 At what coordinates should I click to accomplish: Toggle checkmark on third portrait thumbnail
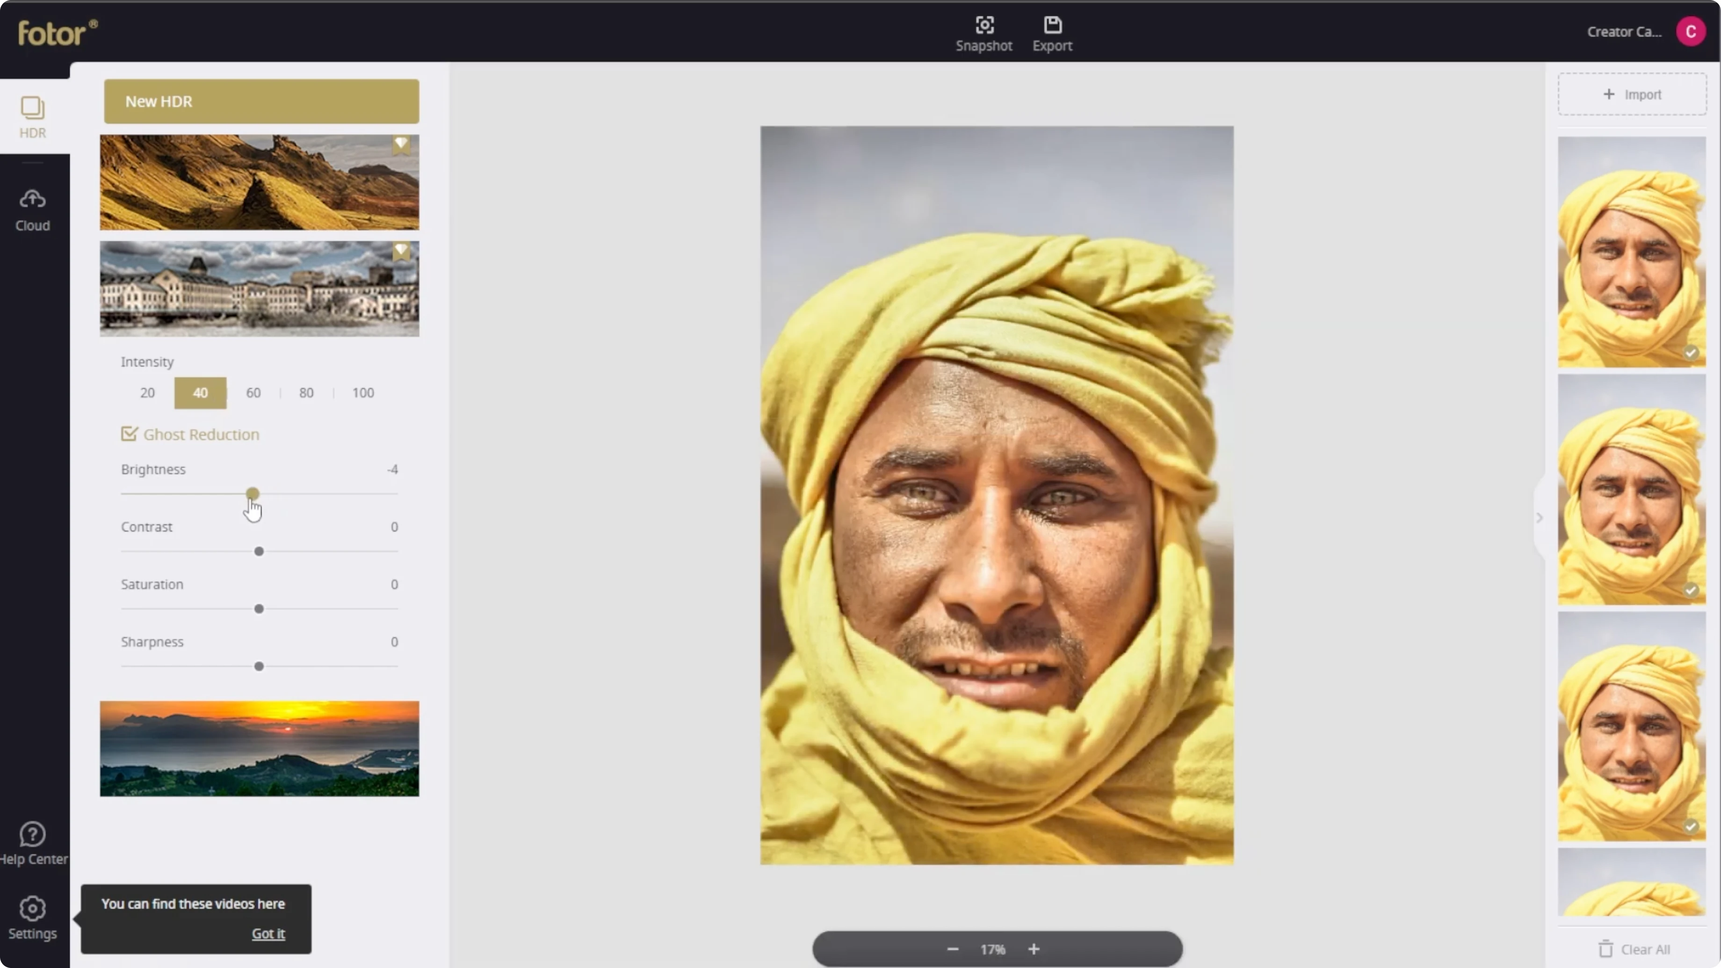[x=1690, y=826]
